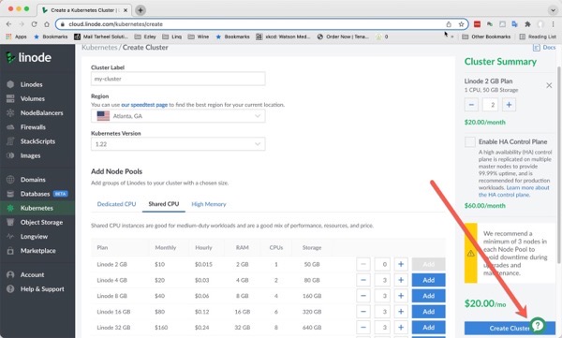
Task: Bookmark this page with star icon
Action: click(461, 24)
